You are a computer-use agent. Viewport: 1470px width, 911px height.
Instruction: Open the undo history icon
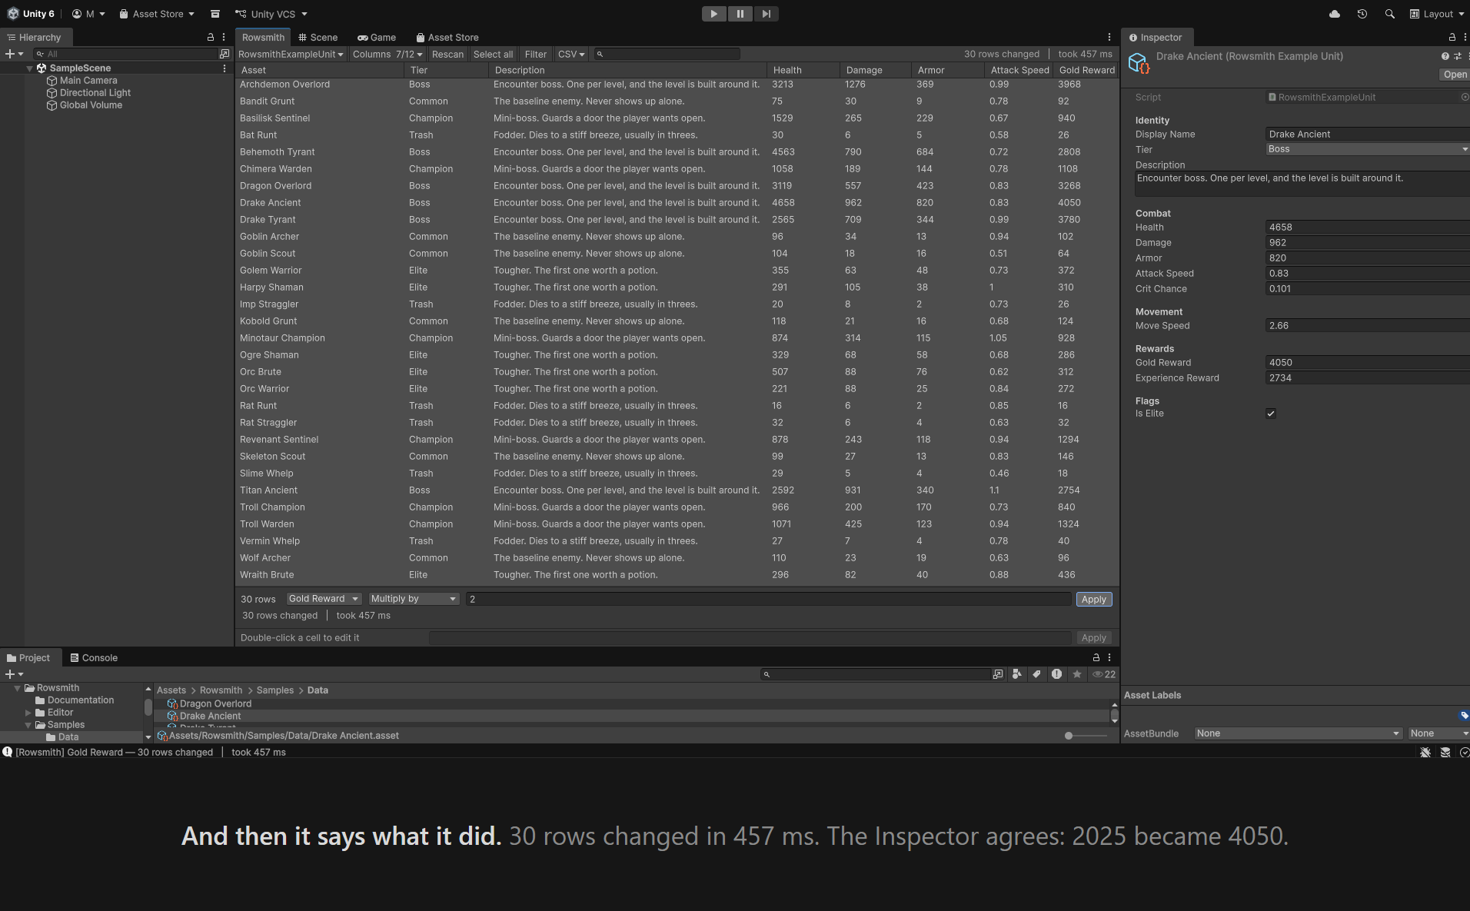click(x=1362, y=14)
